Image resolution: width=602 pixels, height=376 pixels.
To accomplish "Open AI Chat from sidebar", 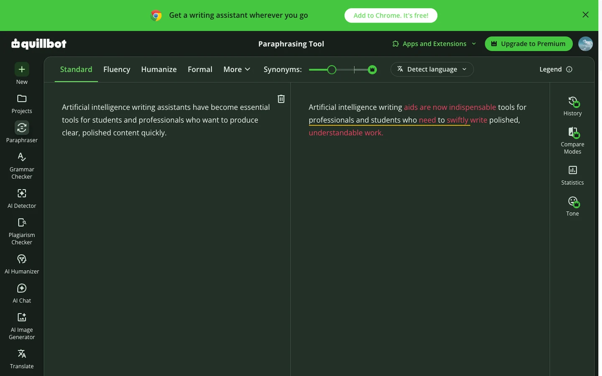I will (22, 293).
